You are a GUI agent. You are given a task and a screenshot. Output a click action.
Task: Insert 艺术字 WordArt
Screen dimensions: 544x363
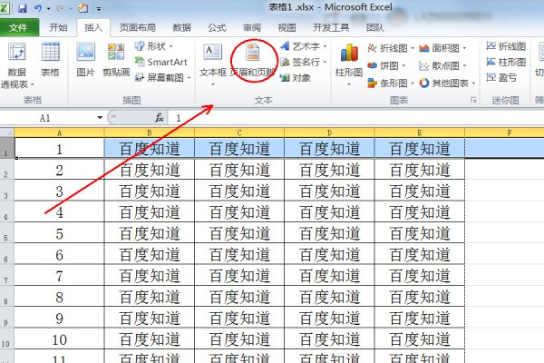point(304,46)
